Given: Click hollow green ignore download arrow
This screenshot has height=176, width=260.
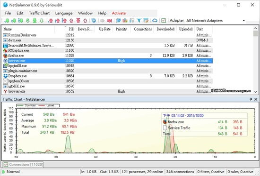Looking at the screenshot, I should 42,21.
